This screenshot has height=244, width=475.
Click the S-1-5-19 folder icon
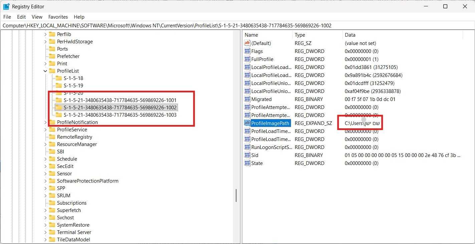point(58,86)
